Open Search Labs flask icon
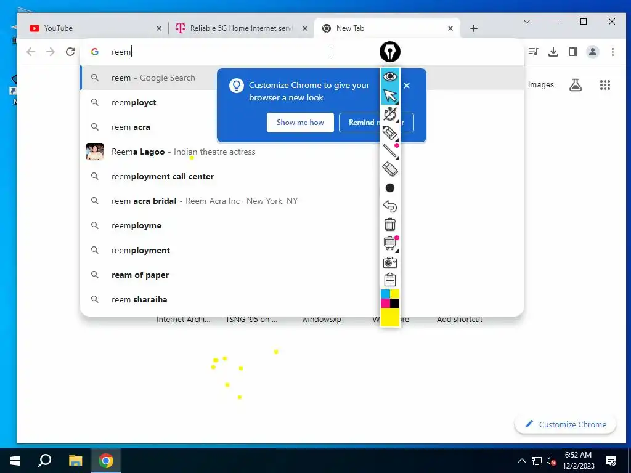 (575, 85)
